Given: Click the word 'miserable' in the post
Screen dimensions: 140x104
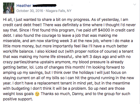Looking at the screenshot, I should (x=12, y=41).
